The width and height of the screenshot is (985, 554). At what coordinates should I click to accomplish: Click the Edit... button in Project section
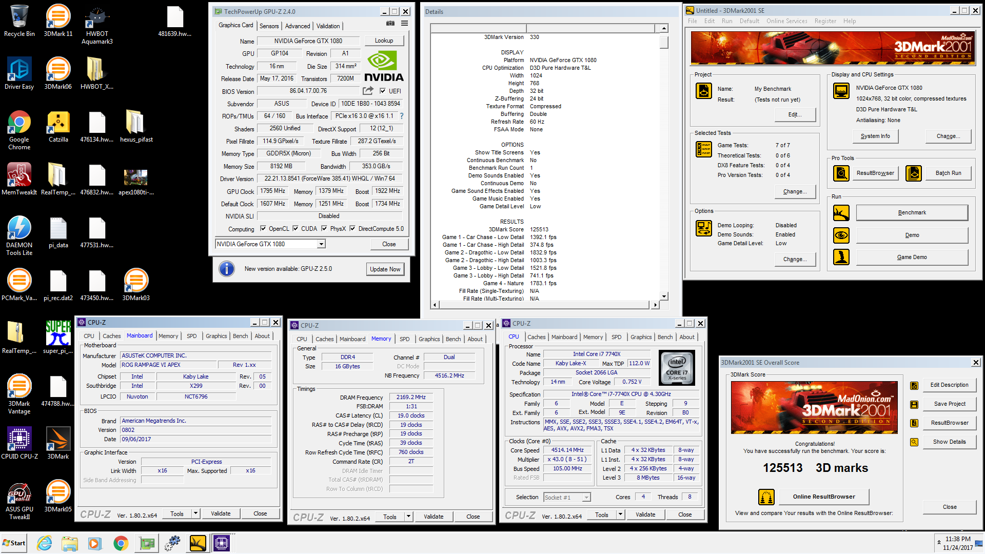795,114
